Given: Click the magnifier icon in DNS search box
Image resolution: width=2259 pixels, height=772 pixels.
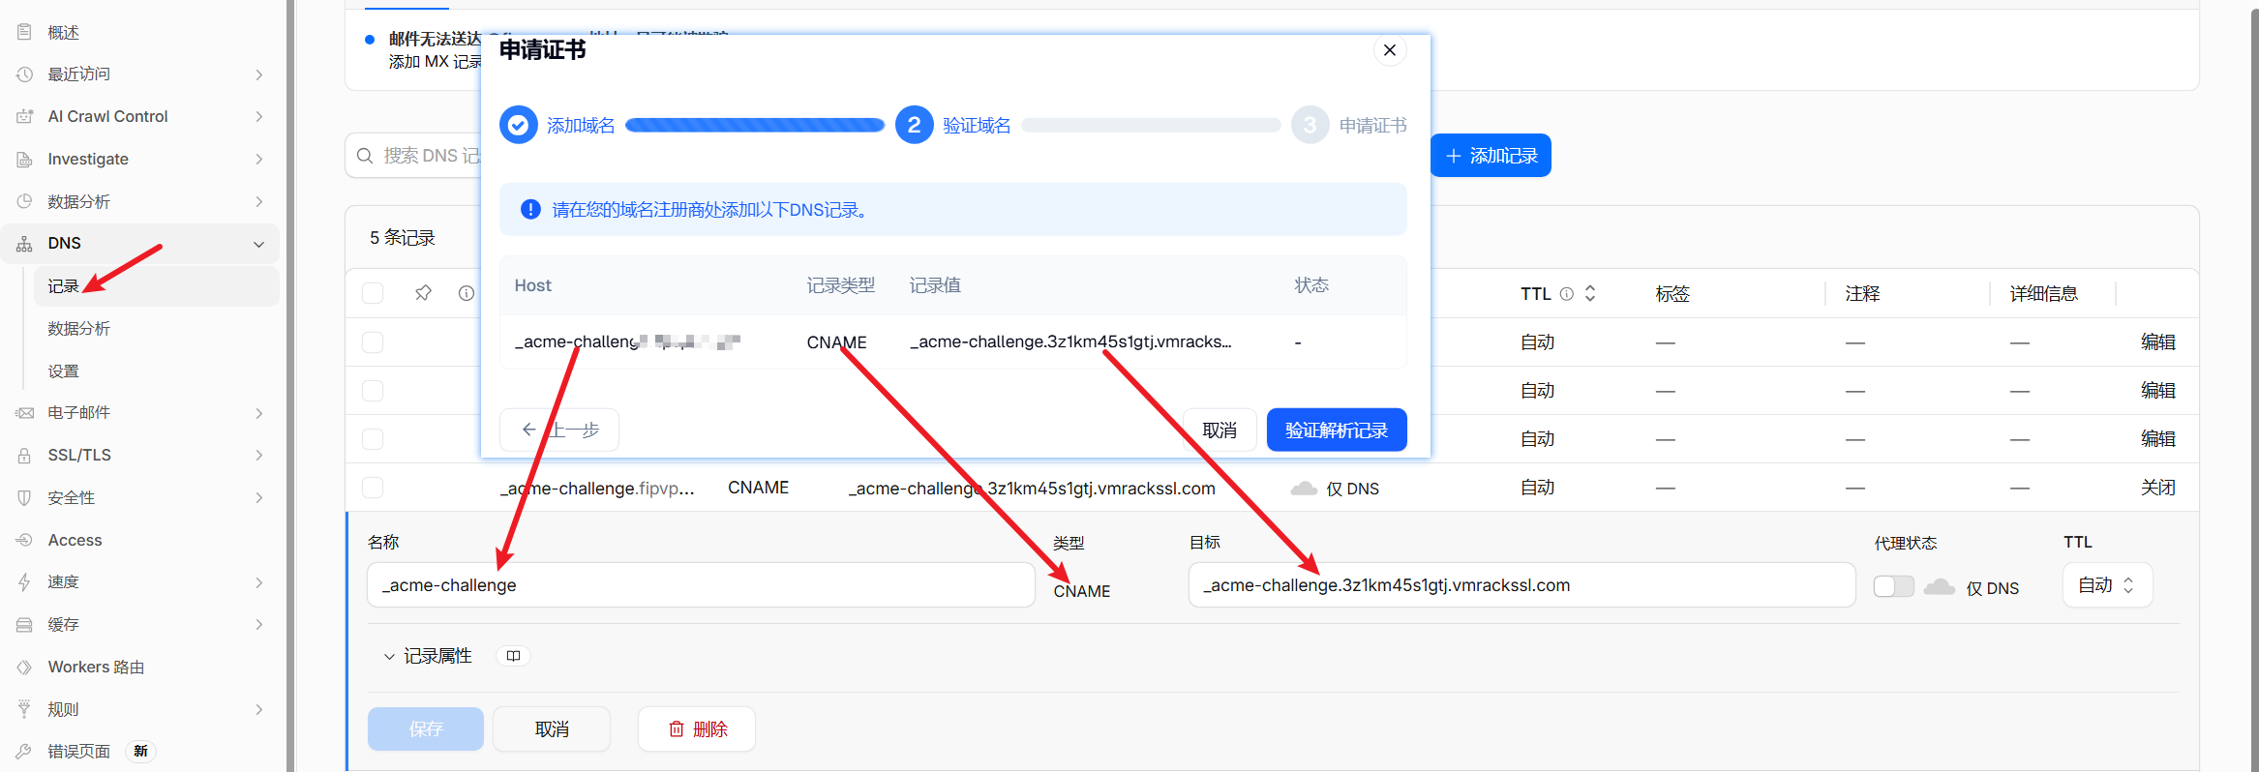Looking at the screenshot, I should pos(365,156).
